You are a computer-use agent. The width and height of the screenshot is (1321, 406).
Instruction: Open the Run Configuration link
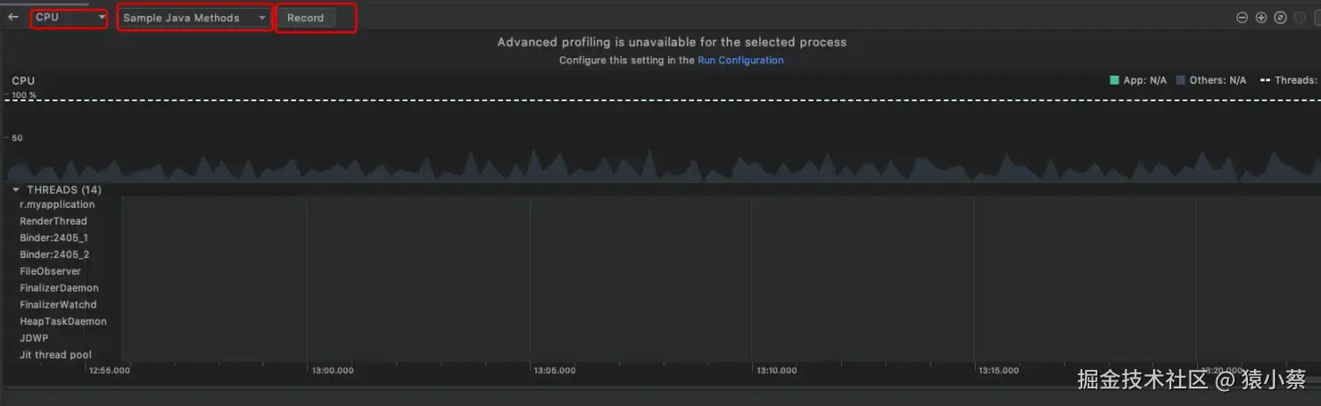click(741, 61)
